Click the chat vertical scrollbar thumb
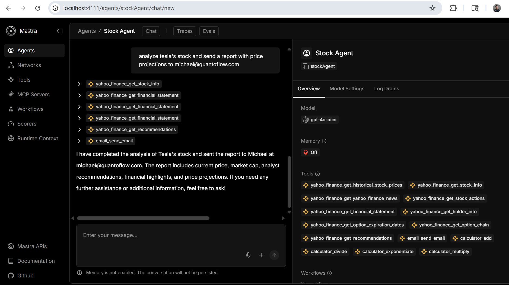 coord(289,182)
